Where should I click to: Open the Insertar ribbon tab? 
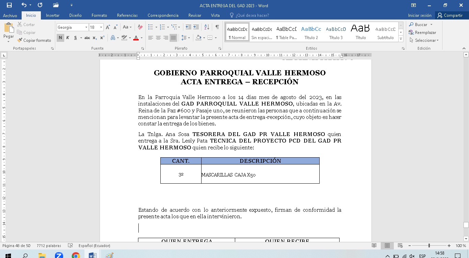coord(53,15)
